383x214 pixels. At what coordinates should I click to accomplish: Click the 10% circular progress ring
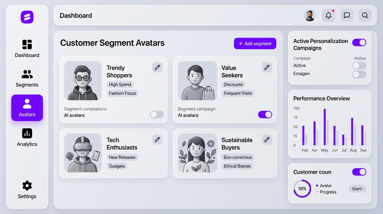(302, 189)
